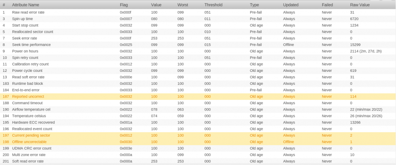Select the Reallocated event count row

pyautogui.click(x=198, y=129)
